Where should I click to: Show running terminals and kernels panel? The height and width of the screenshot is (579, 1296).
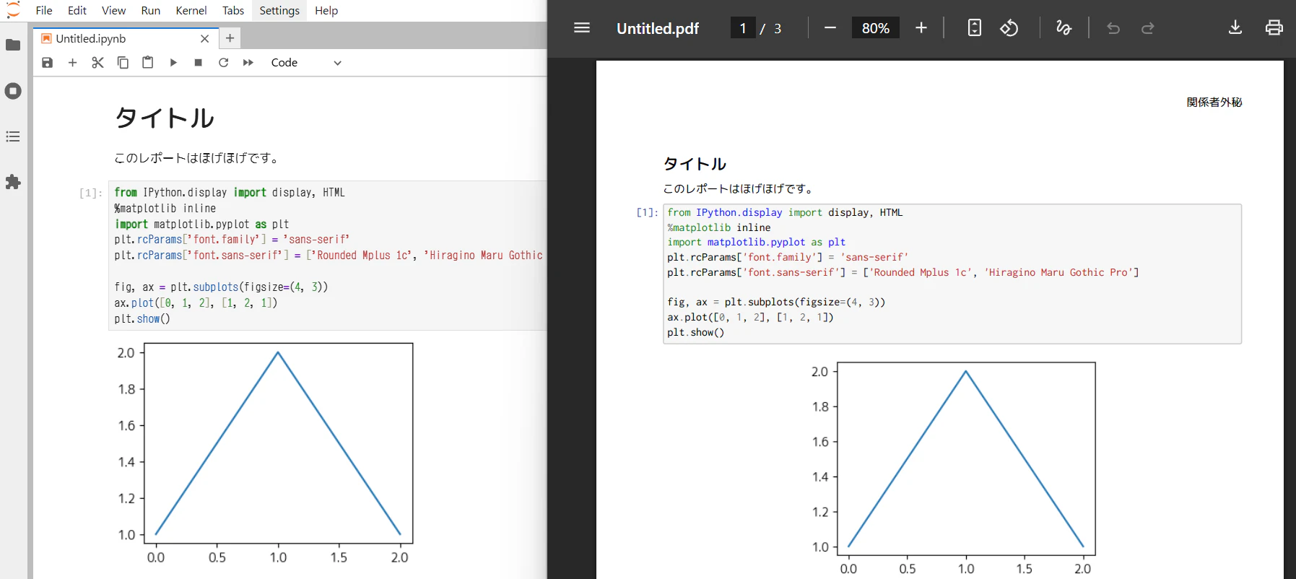tap(13, 91)
